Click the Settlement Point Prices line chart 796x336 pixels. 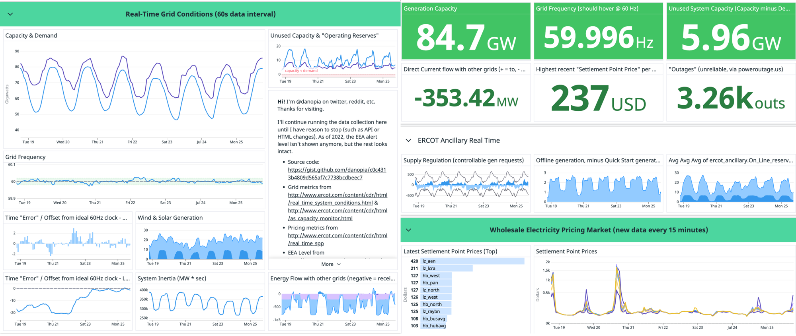coord(673,292)
